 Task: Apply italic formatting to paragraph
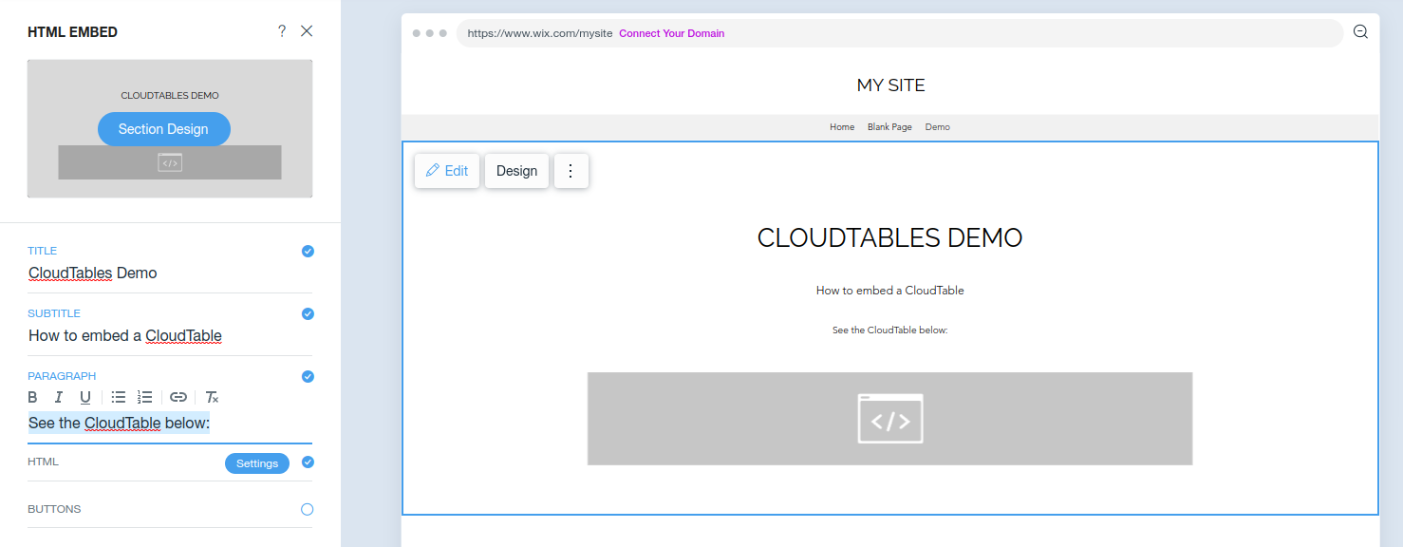click(x=59, y=397)
